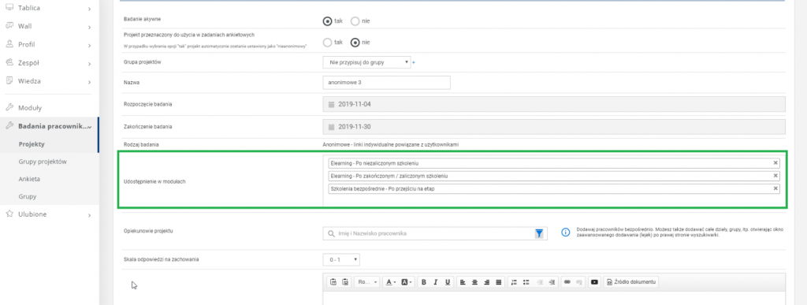The width and height of the screenshot is (807, 305).
Task: Open the background color picker
Action: [406, 282]
